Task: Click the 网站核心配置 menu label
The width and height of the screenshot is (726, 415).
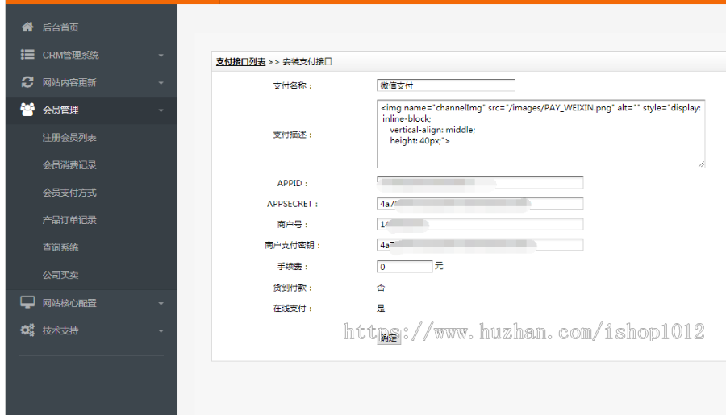Action: point(69,303)
